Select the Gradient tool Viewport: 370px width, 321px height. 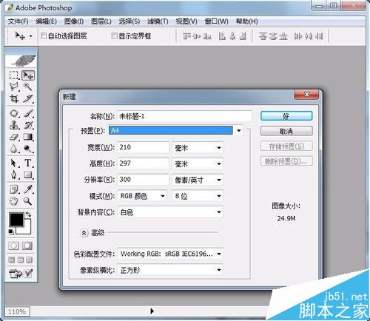28,137
